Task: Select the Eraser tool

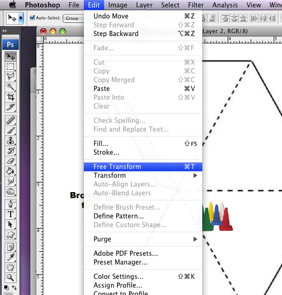Action: pyautogui.click(x=11, y=161)
